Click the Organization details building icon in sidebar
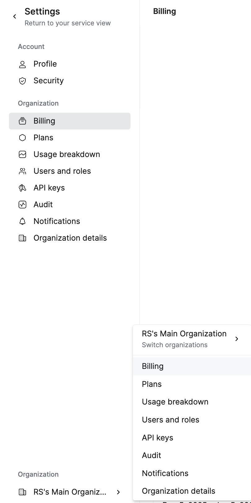Screen dimensions: 251x503 pos(22,238)
